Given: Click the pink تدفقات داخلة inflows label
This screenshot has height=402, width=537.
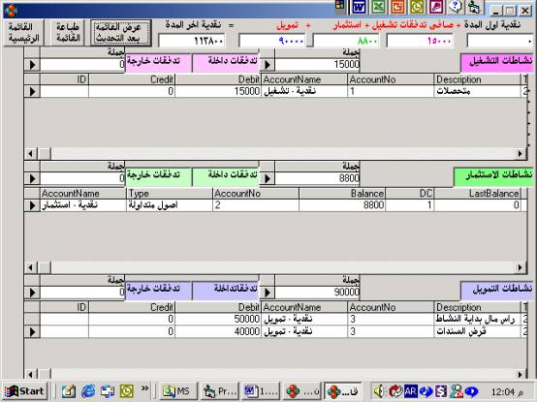Looking at the screenshot, I should 226,62.
